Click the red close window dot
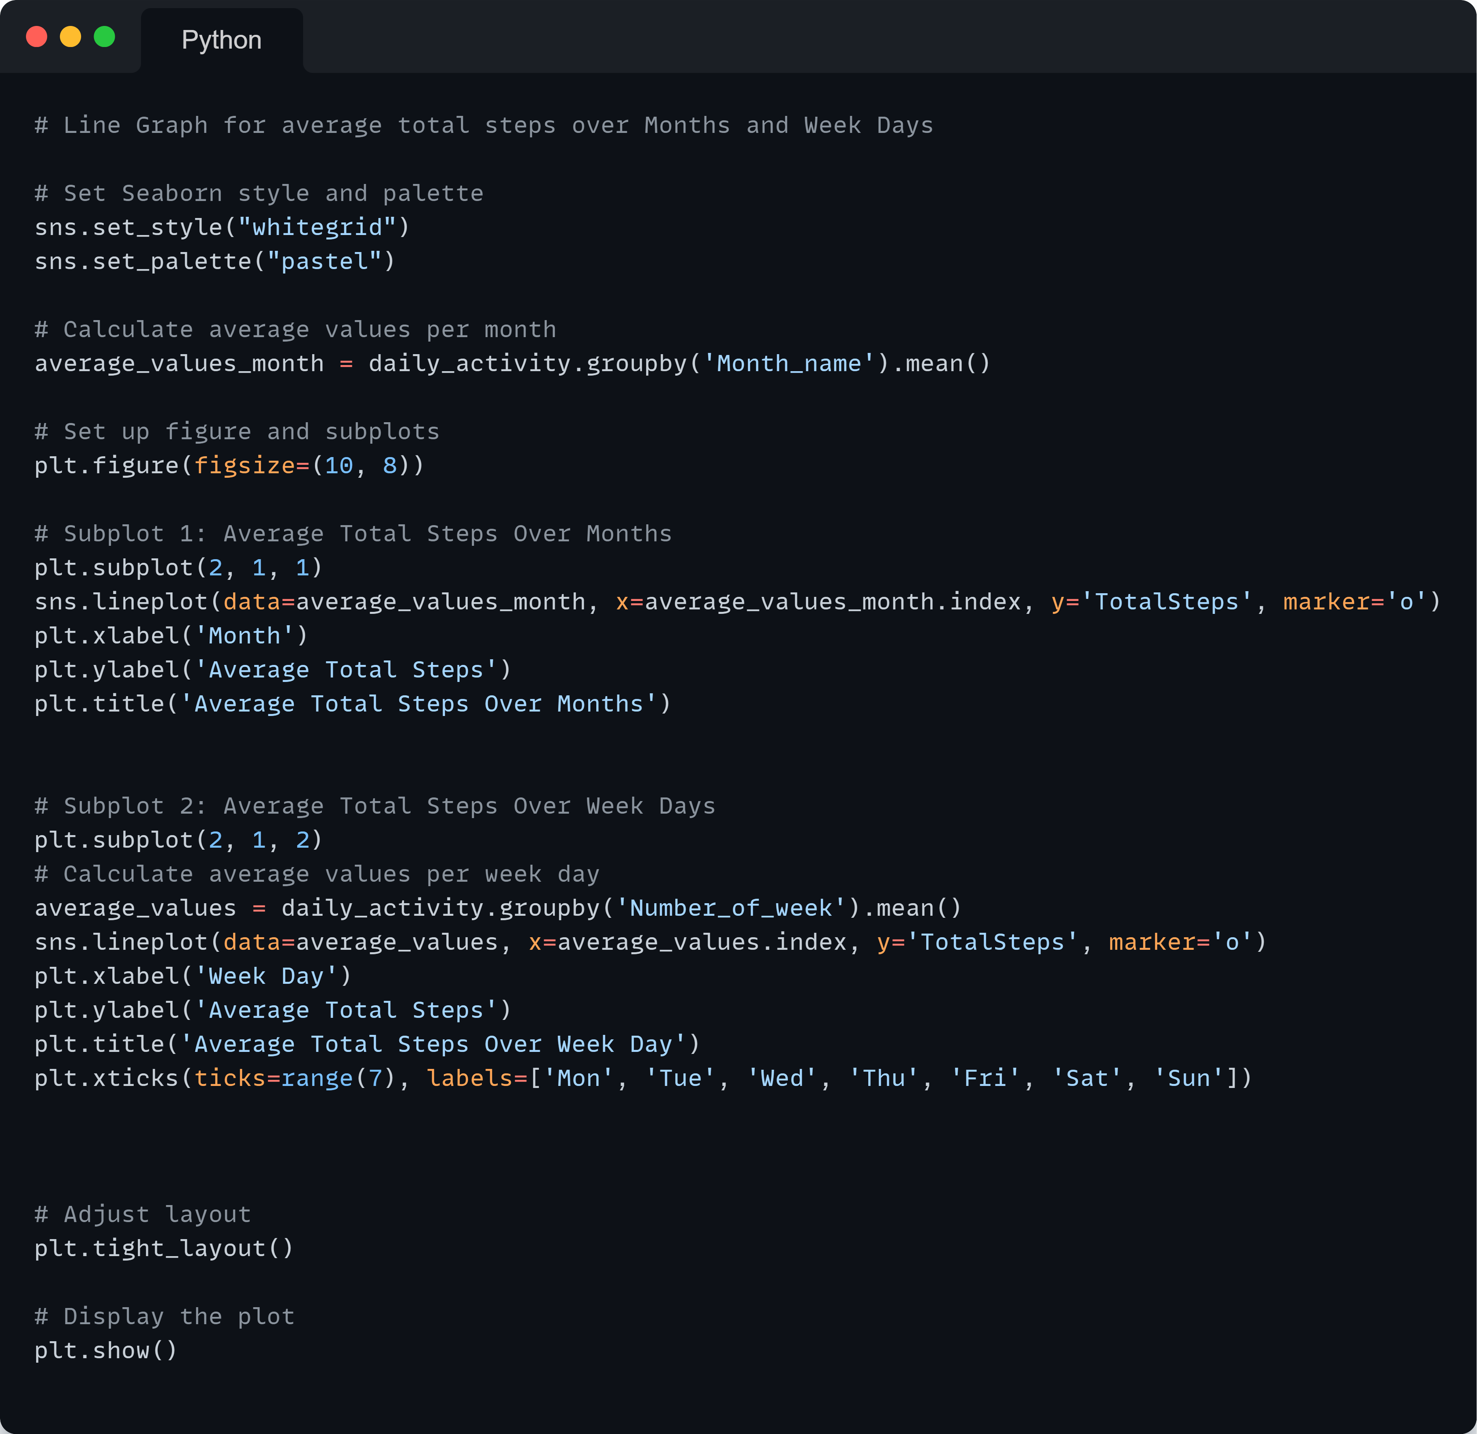The width and height of the screenshot is (1477, 1434). click(37, 37)
